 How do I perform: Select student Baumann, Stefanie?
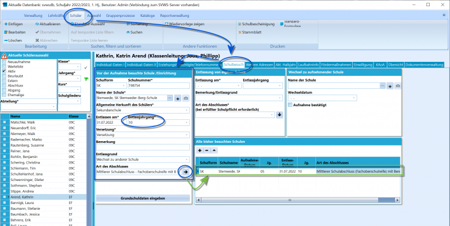[x=43, y=209]
